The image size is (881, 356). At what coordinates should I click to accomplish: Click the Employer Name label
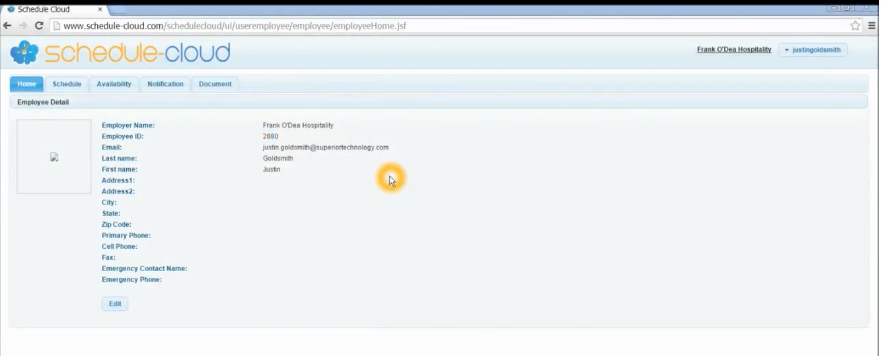128,126
